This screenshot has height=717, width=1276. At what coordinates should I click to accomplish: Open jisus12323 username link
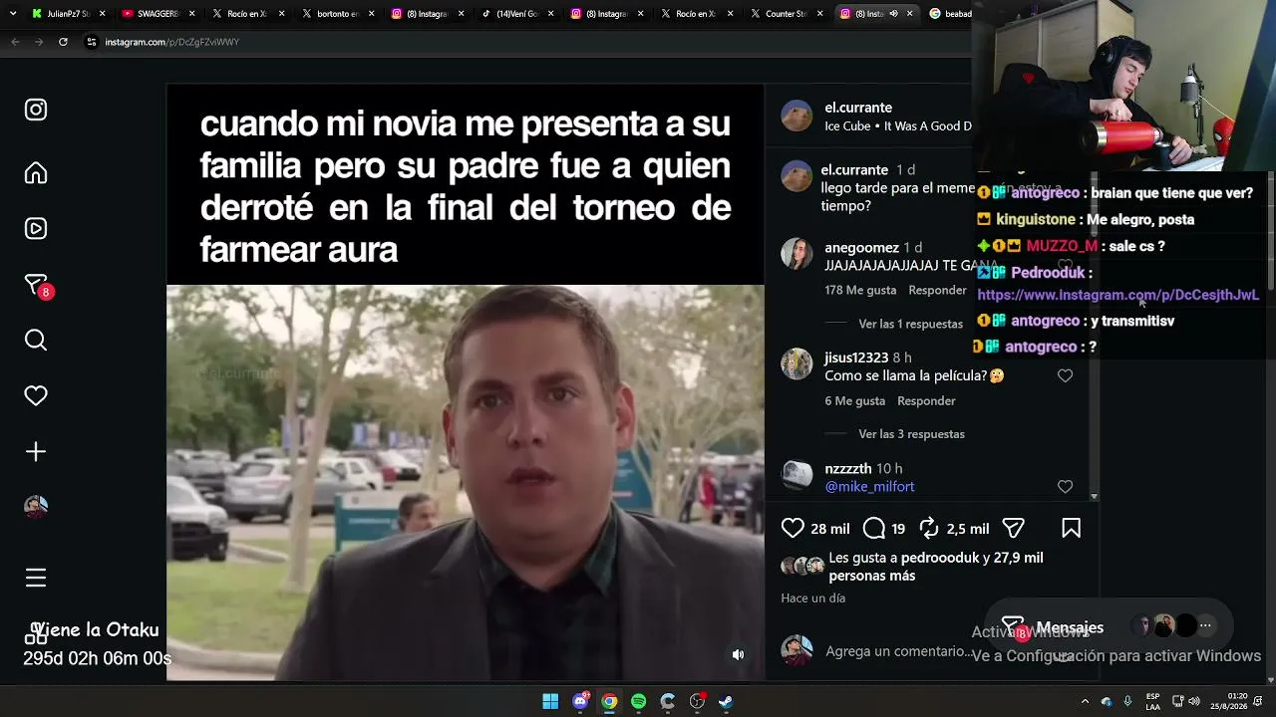(x=856, y=358)
